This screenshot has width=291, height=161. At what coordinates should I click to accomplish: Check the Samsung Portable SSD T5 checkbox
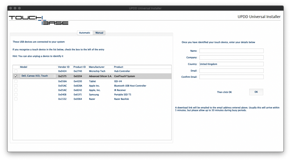coord(16,94)
